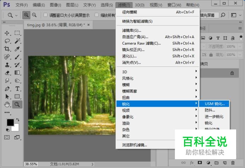Select the Lasso tool
245x168 pixels.
coord(7,41)
